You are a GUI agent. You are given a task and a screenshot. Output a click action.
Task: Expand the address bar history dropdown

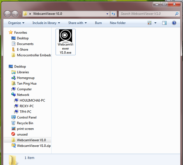pos(107,14)
